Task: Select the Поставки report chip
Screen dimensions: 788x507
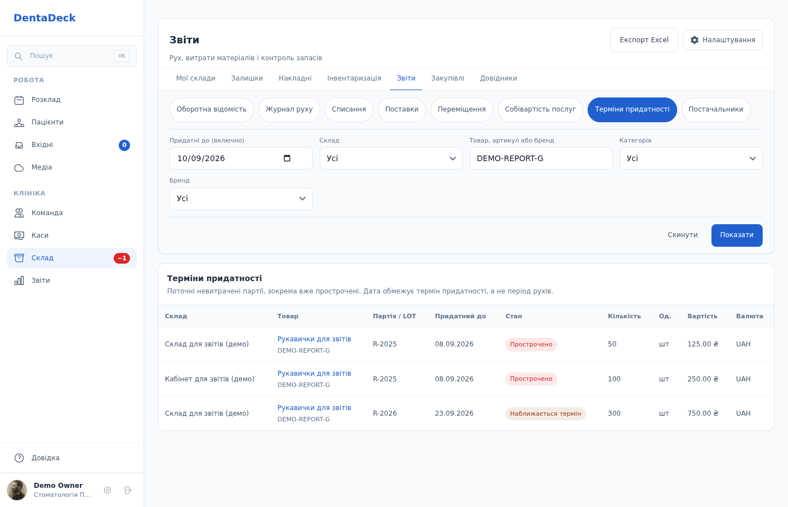Action: pos(402,110)
